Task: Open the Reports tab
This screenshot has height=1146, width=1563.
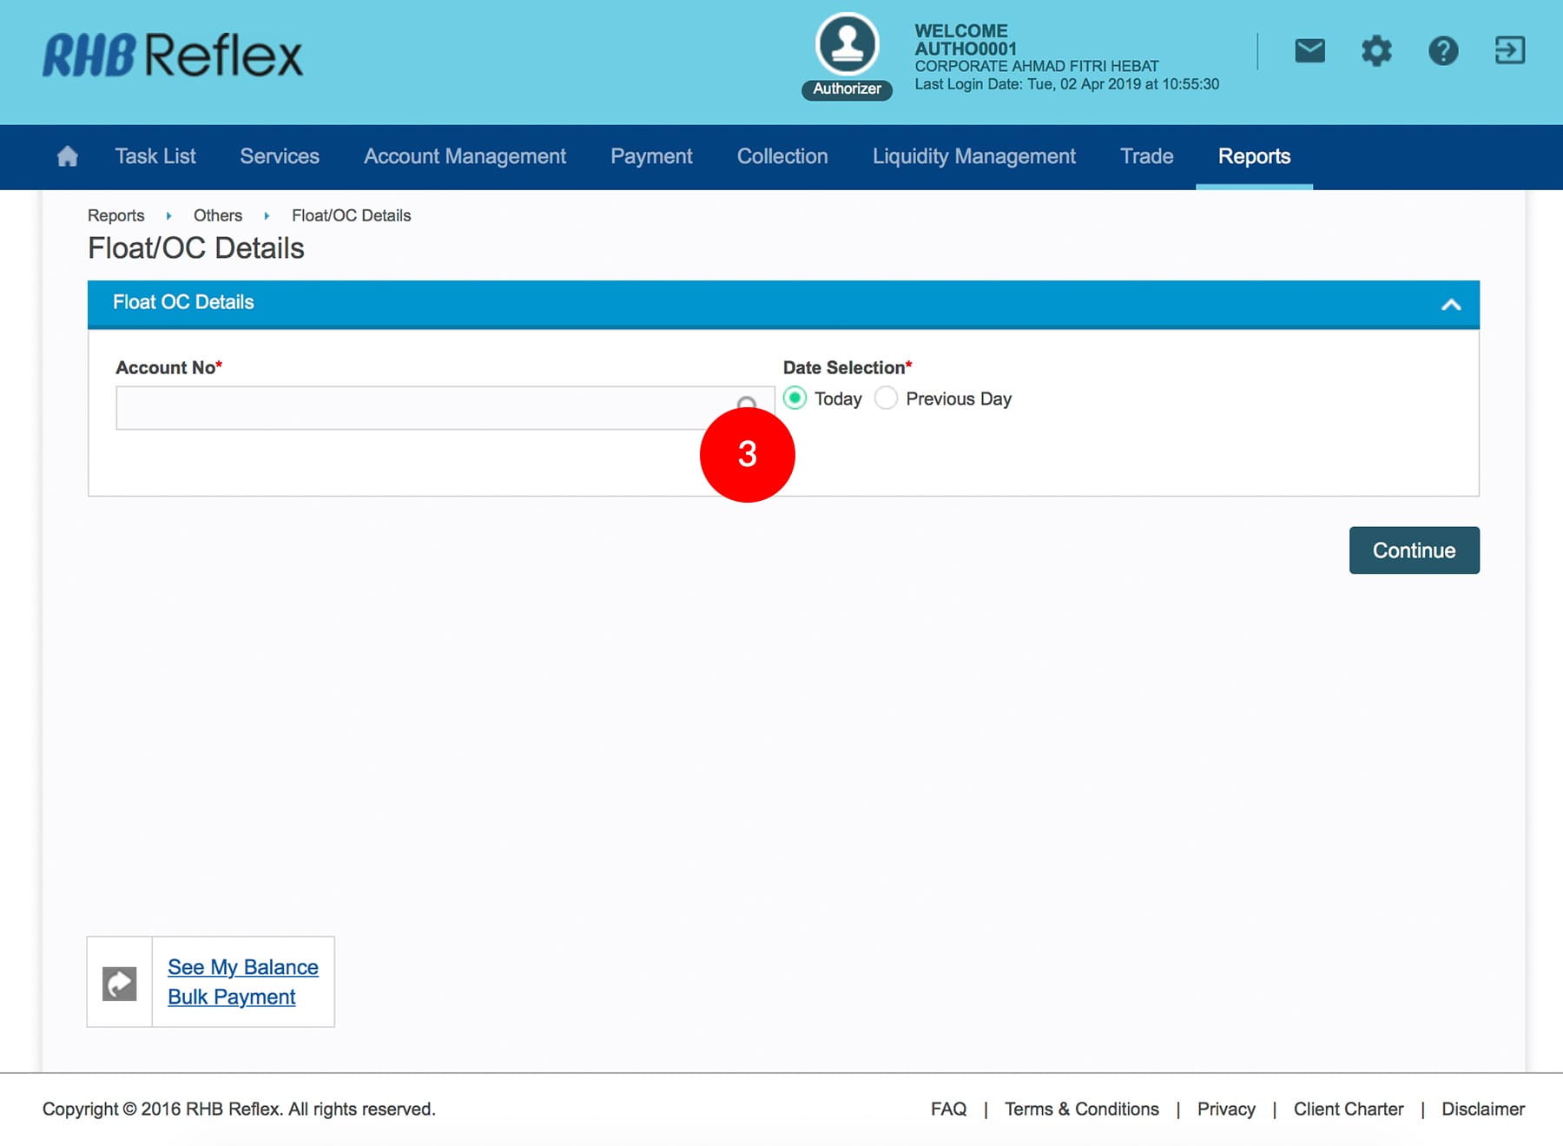Action: (1253, 156)
